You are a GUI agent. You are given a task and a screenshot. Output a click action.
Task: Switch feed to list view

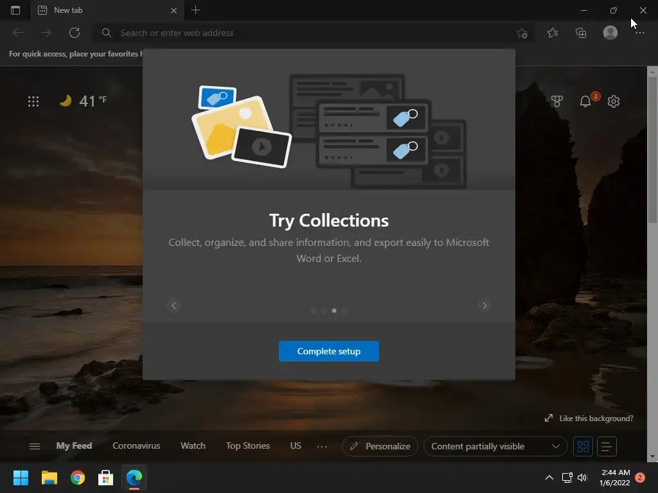pyautogui.click(x=607, y=447)
